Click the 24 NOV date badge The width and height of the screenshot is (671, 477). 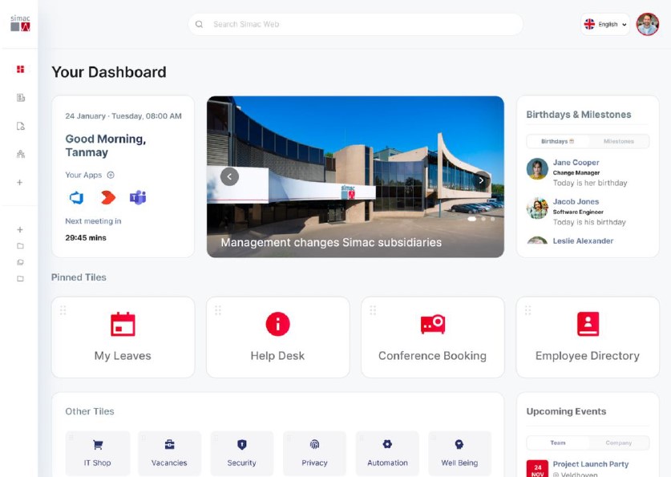click(537, 469)
